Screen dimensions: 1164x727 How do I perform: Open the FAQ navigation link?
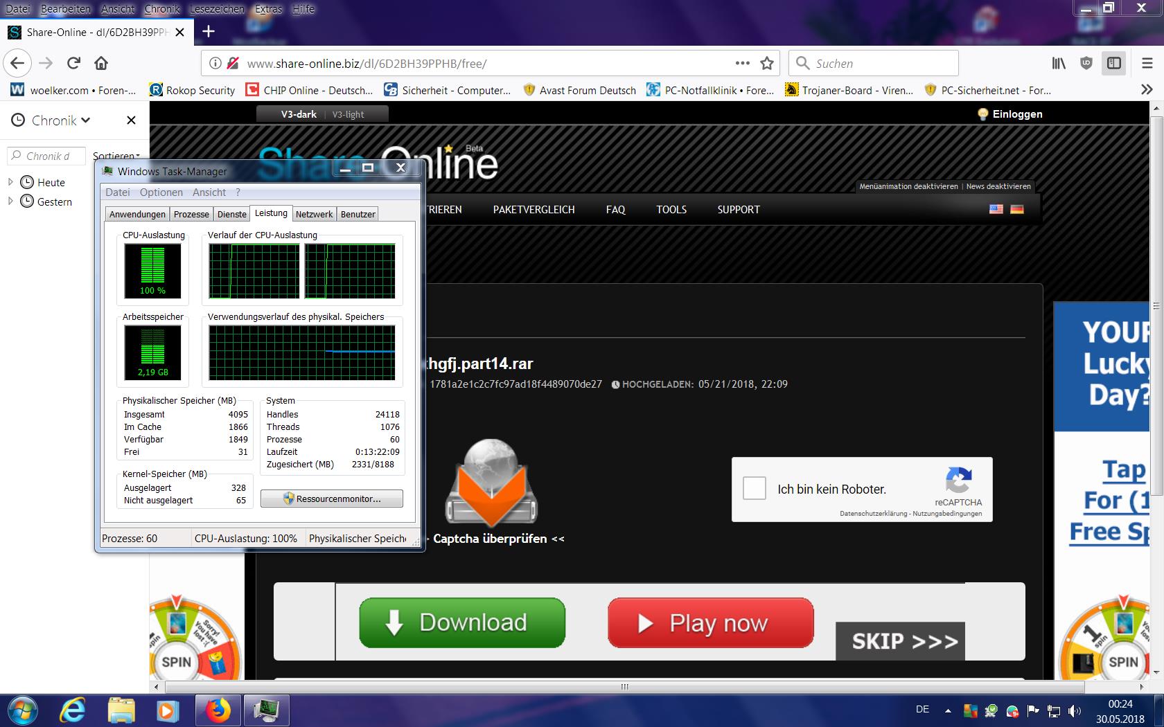coord(615,209)
